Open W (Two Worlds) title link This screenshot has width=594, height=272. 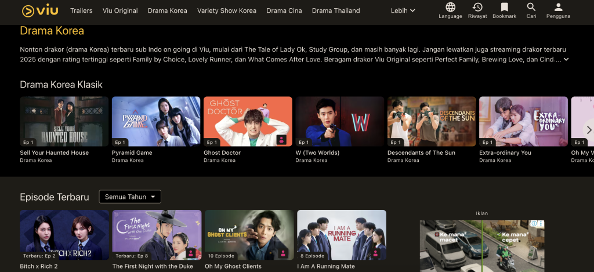click(x=317, y=153)
